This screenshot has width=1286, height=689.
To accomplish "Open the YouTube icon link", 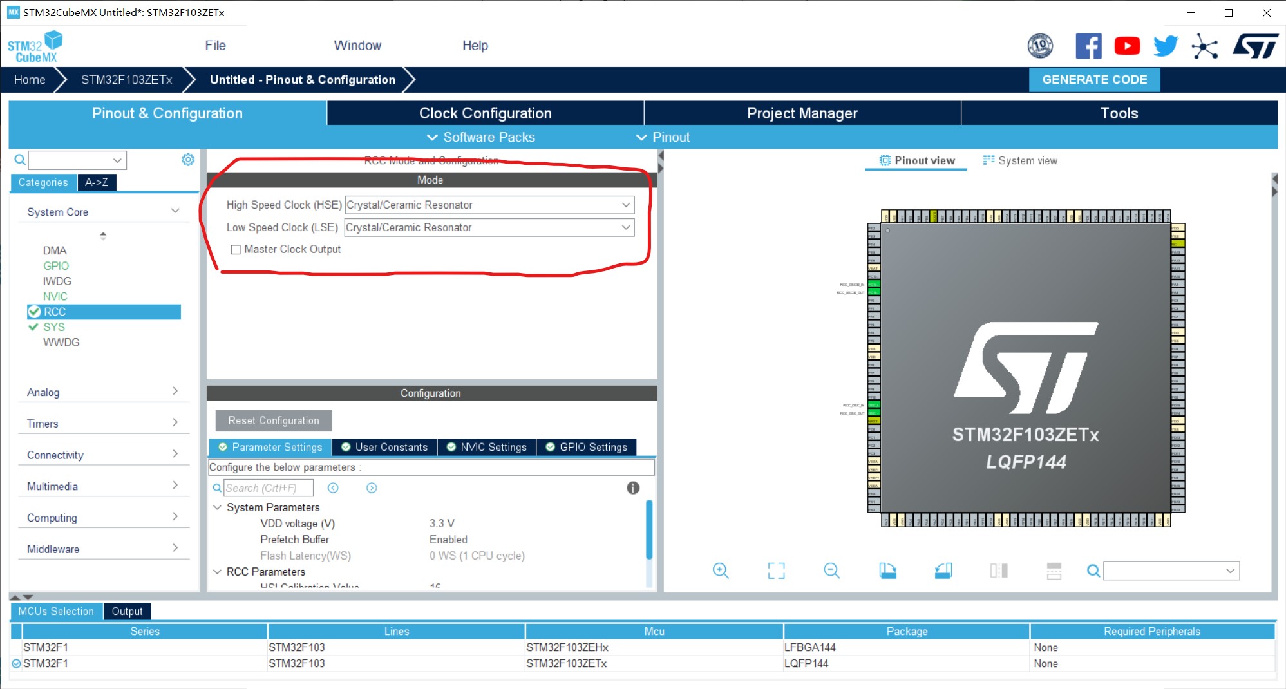I will coord(1127,46).
